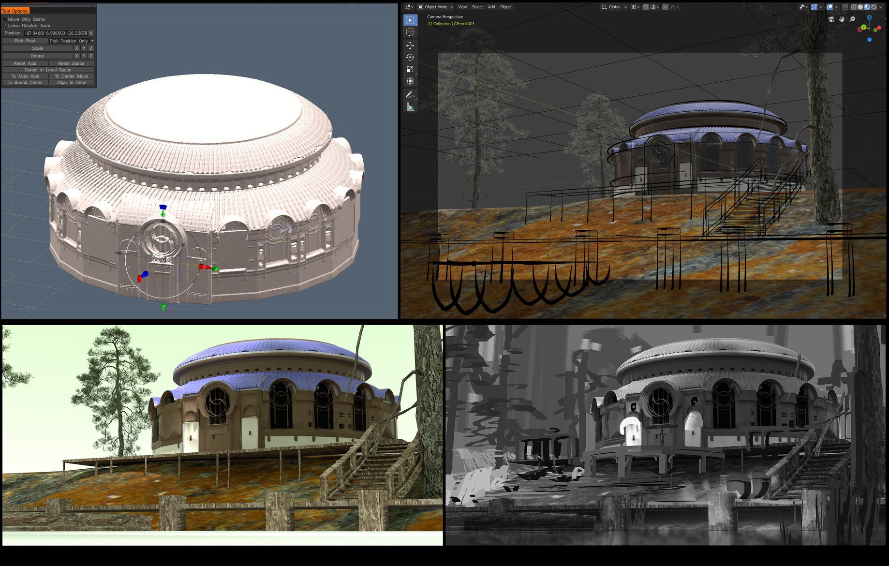Pick the Scale tool in Blender toolbar
This screenshot has height=566, width=889.
(x=410, y=69)
